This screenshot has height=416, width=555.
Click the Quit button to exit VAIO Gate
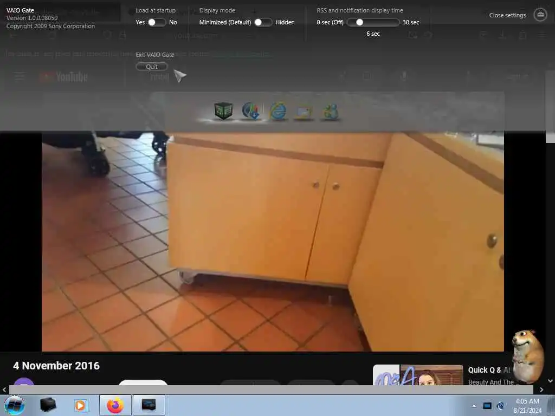point(152,67)
